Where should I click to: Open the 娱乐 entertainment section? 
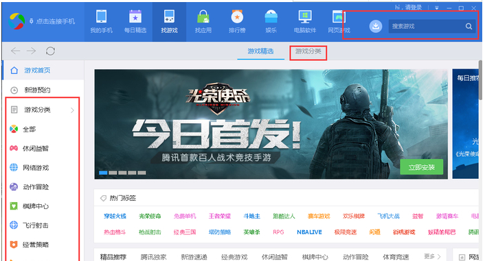[x=271, y=22]
